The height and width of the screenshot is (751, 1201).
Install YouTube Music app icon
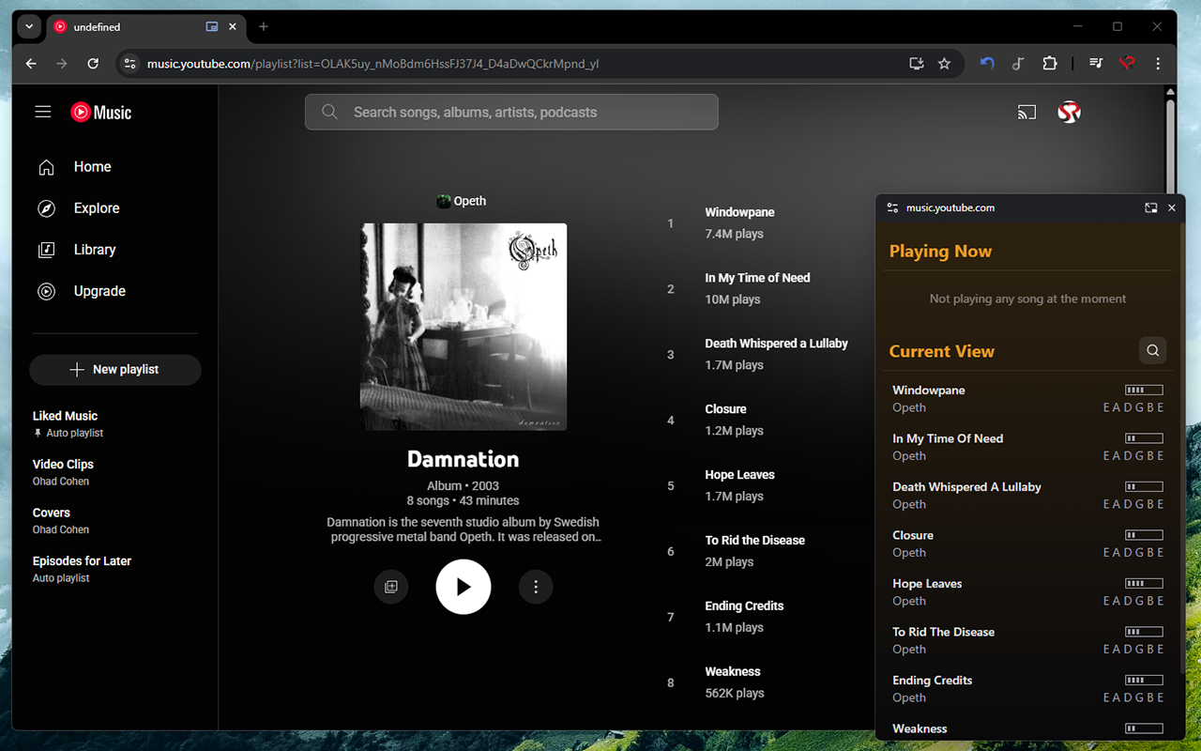pyautogui.click(x=917, y=64)
